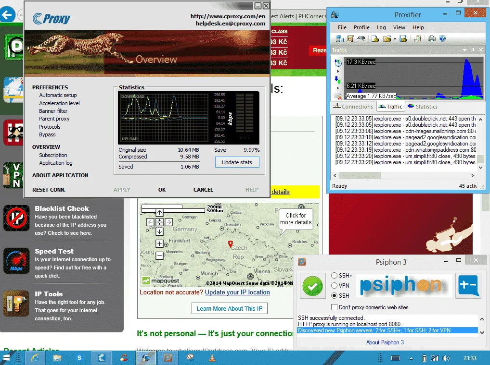Open Internet Explorer from the taskbar
Viewport: 490px width, 365px height.
(35, 358)
